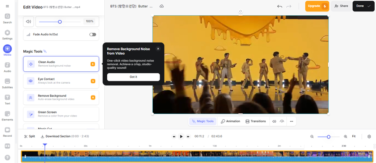
Task: Open the timeline settings gear
Action: tap(369, 137)
